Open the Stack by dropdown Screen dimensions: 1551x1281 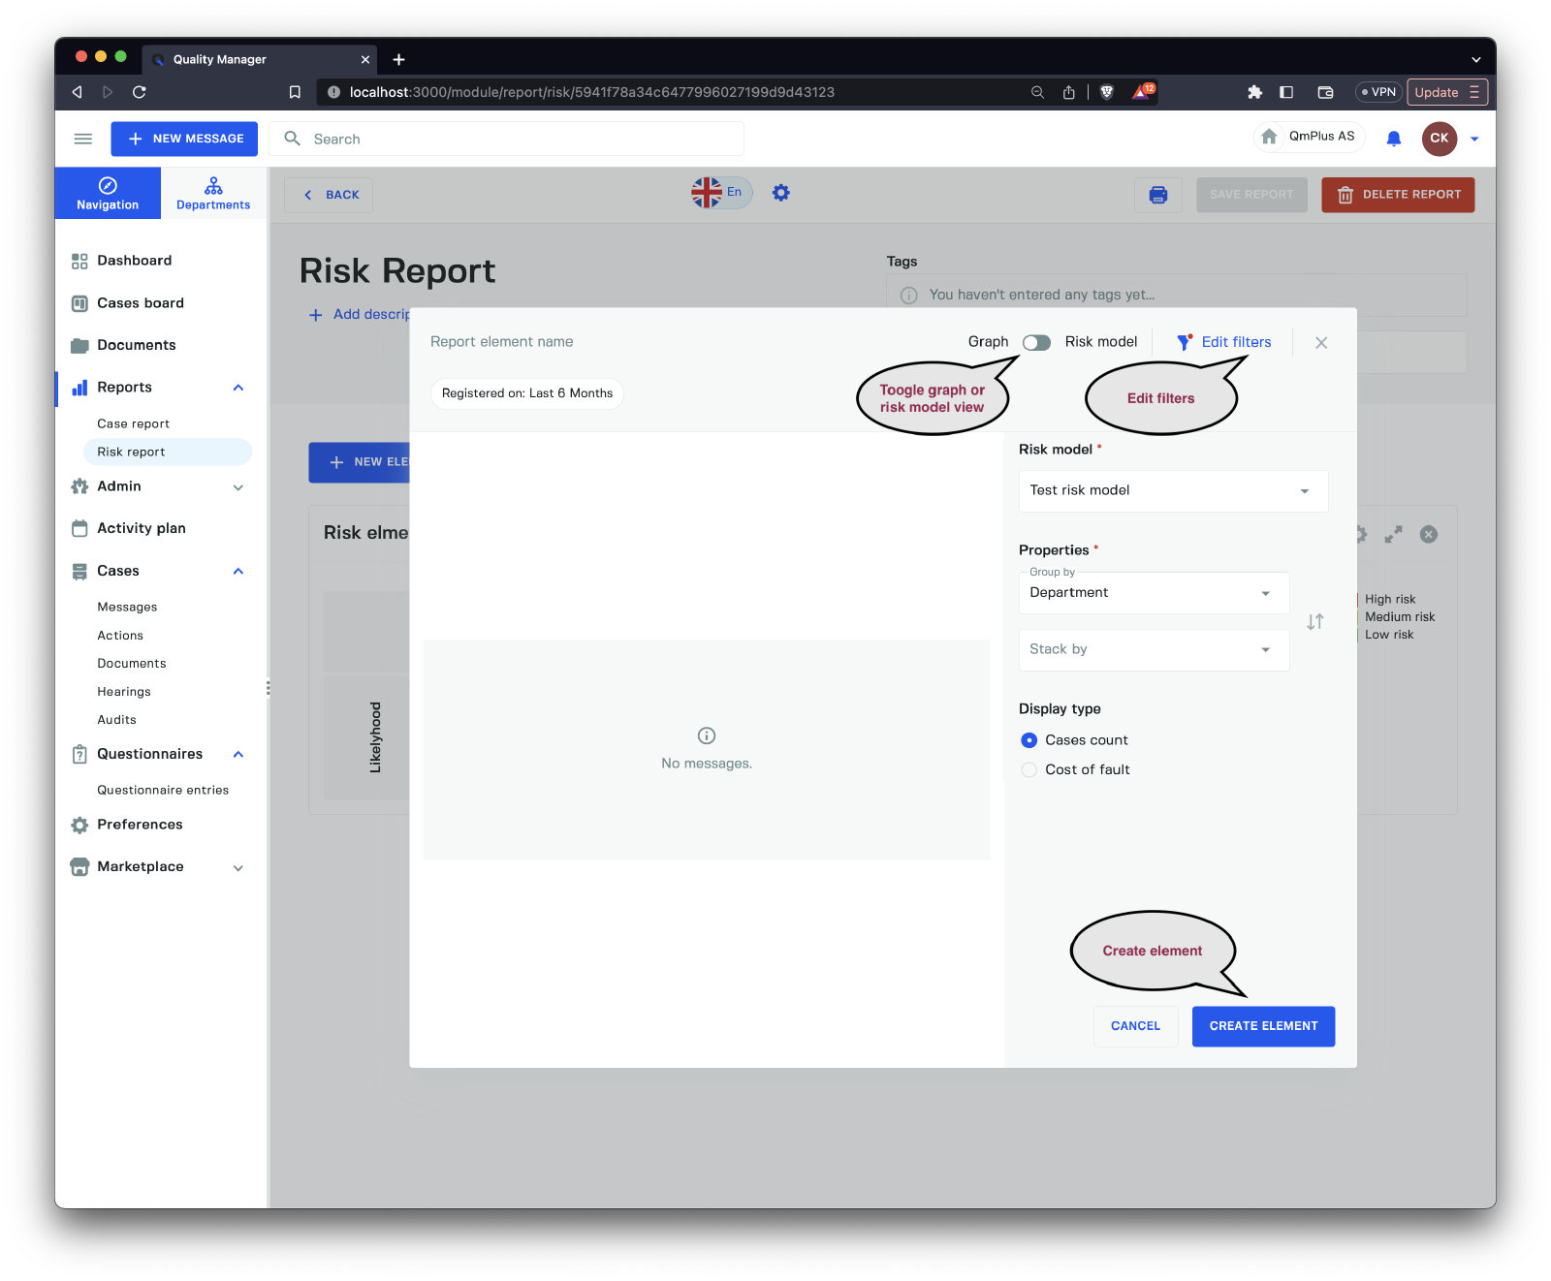1153,649
